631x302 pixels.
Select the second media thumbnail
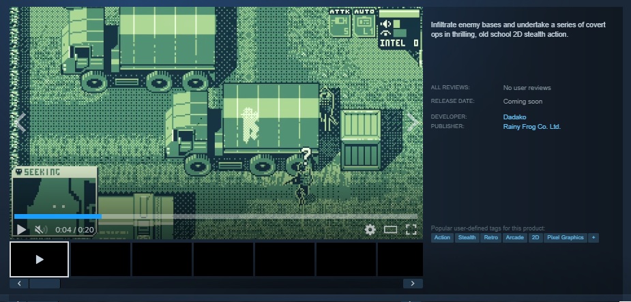pyautogui.click(x=100, y=259)
